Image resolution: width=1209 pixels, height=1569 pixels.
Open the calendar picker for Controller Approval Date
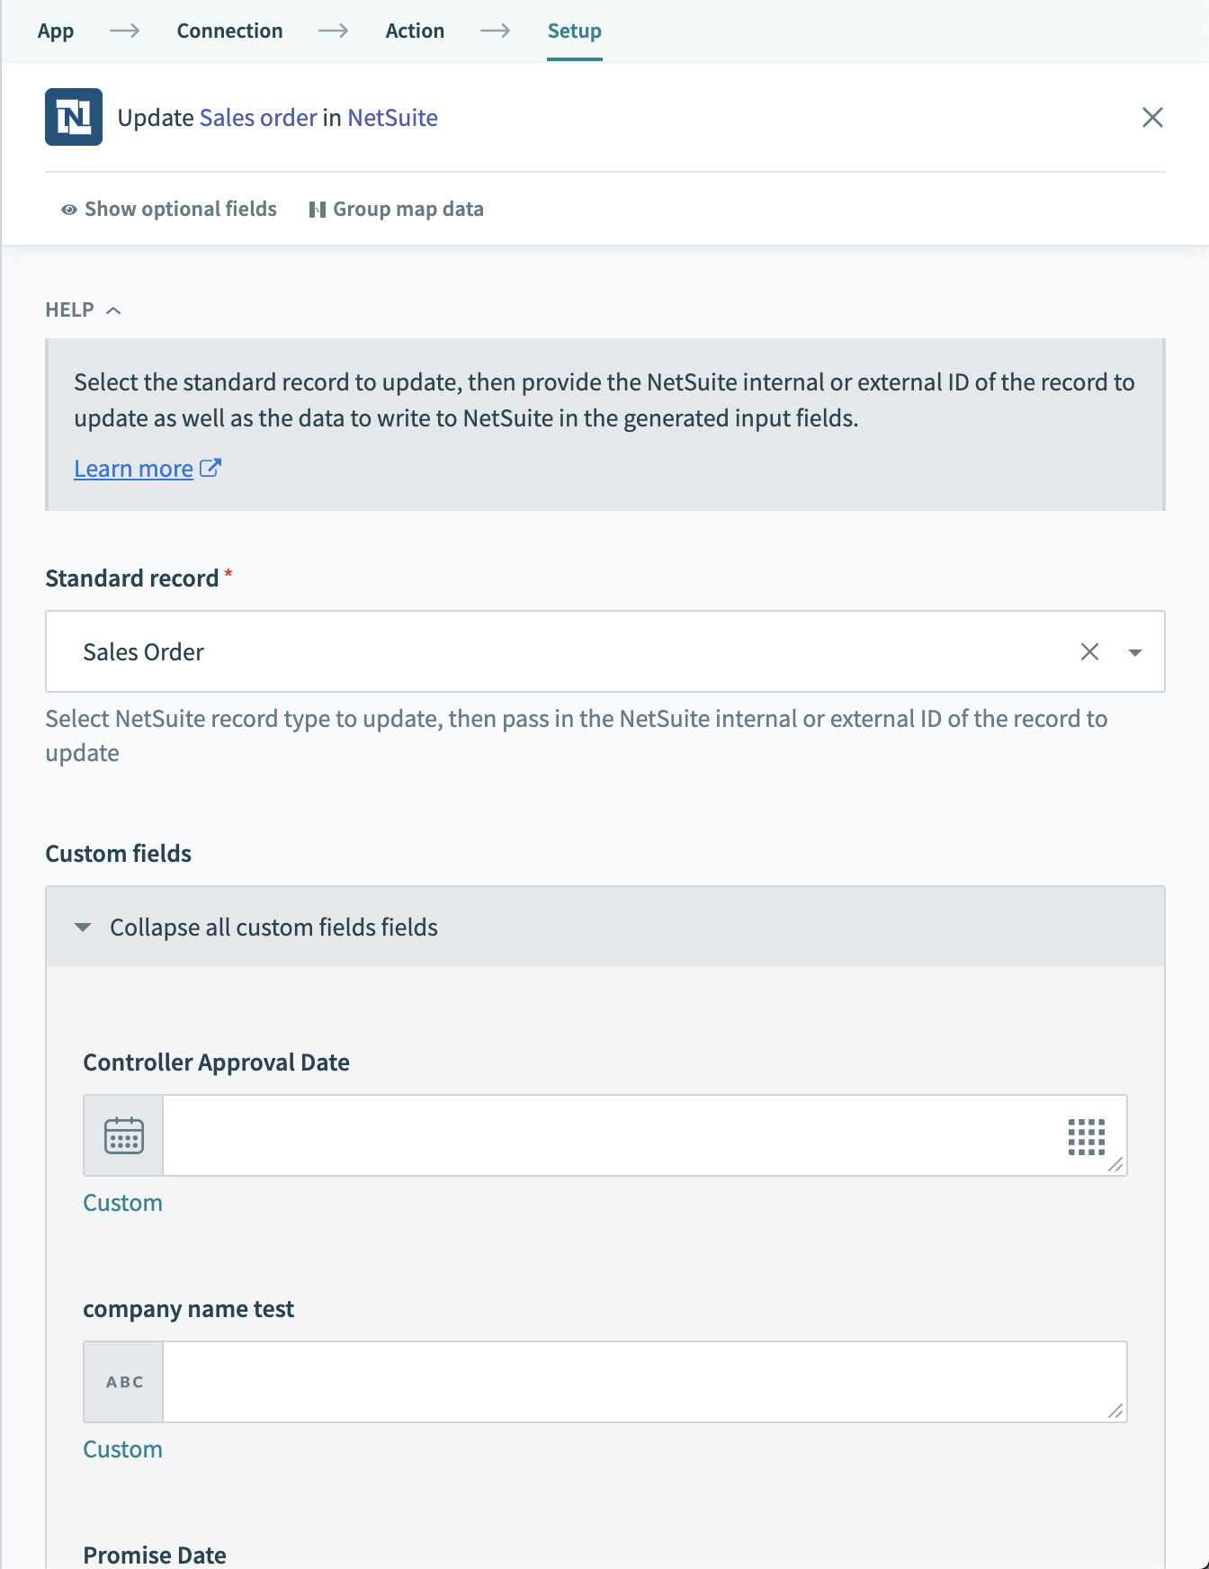[122, 1135]
